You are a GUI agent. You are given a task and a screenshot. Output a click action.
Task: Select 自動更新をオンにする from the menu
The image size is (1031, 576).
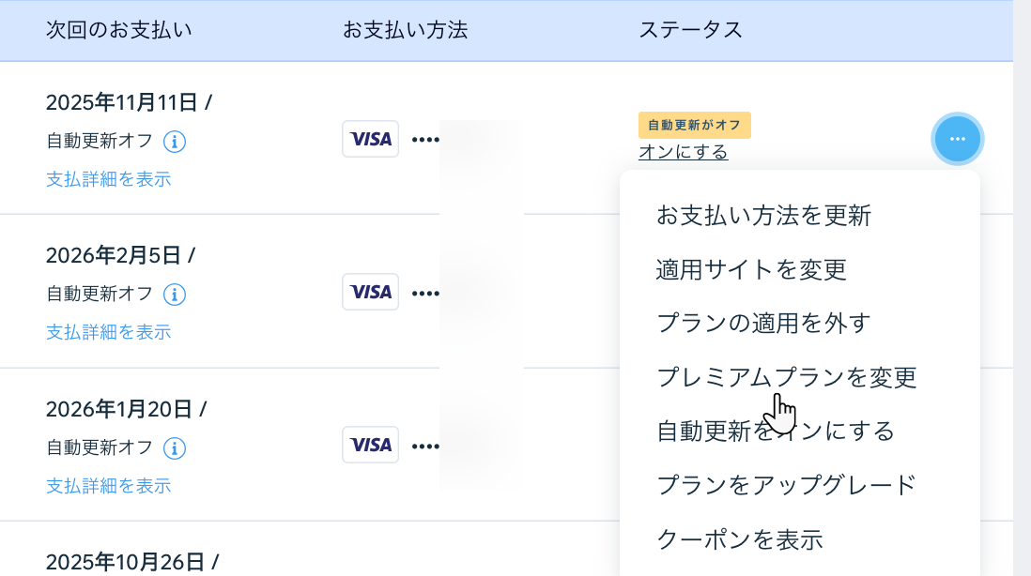click(x=775, y=431)
